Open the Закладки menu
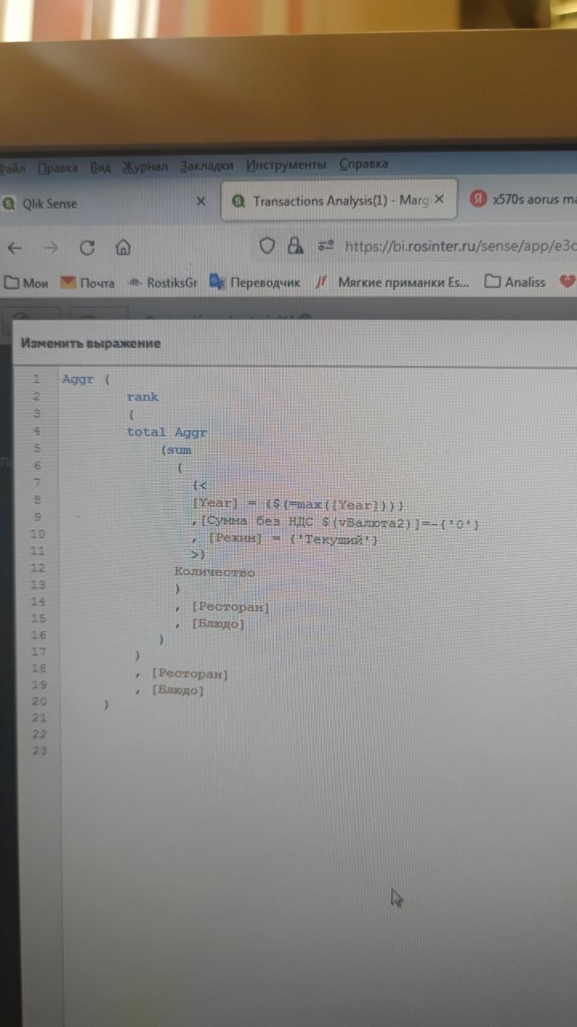The image size is (577, 1027). pyautogui.click(x=207, y=165)
